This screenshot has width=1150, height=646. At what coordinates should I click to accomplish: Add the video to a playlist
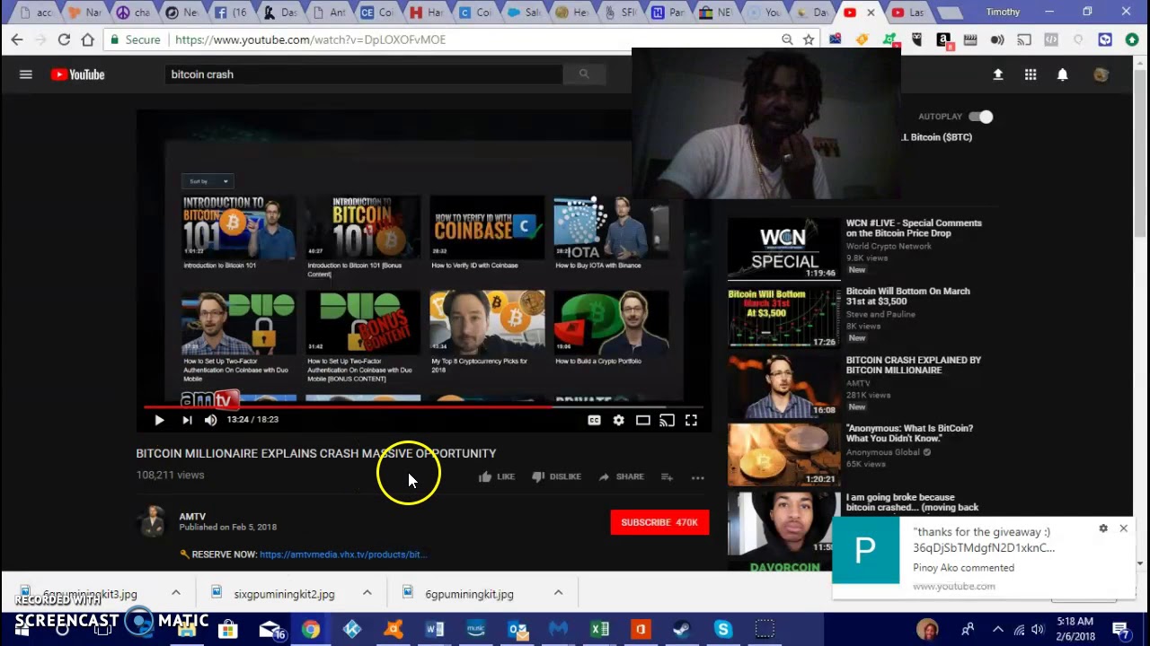coord(667,477)
